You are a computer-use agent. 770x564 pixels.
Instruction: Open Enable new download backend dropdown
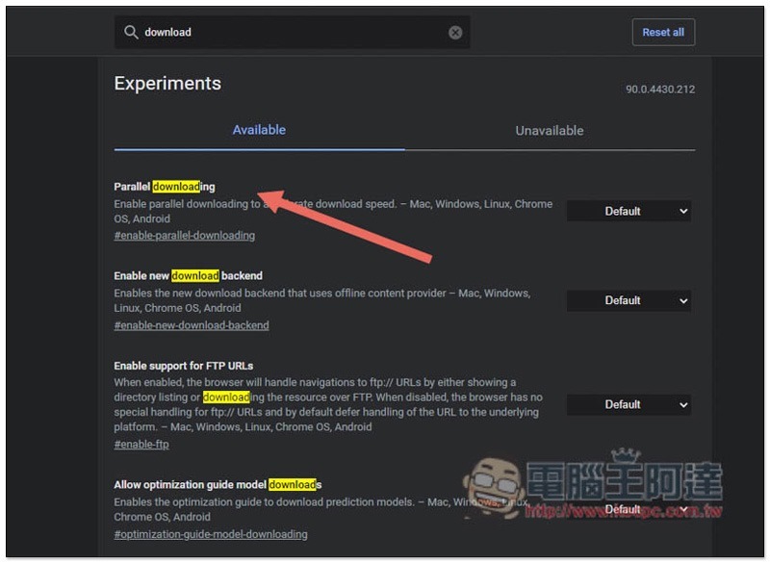pyautogui.click(x=629, y=300)
